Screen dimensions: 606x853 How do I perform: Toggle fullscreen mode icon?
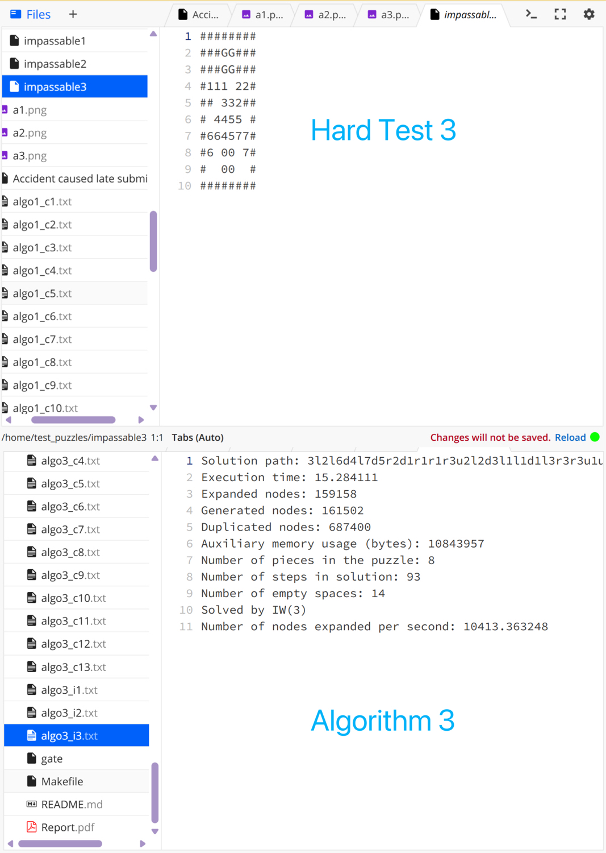560,14
